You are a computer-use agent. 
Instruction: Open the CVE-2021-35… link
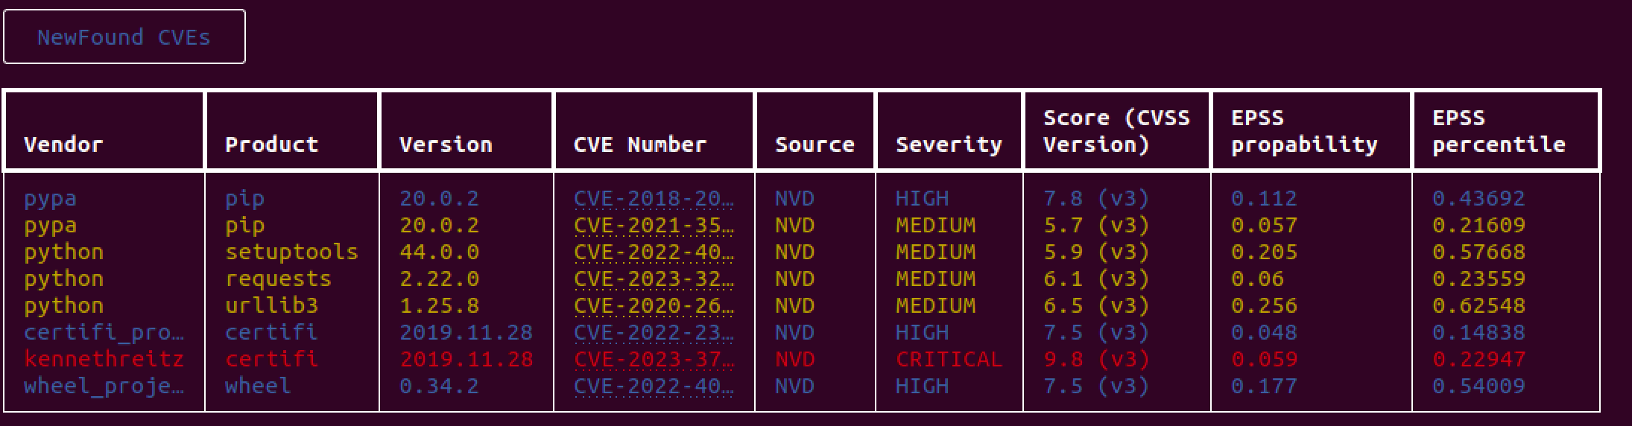(654, 226)
